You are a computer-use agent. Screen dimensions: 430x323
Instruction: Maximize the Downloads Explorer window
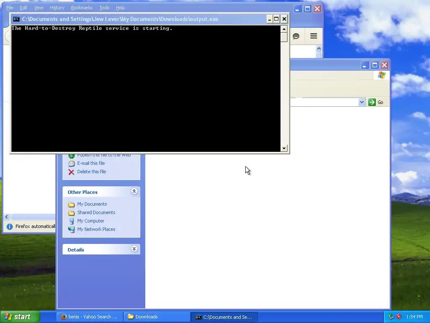pos(375,65)
